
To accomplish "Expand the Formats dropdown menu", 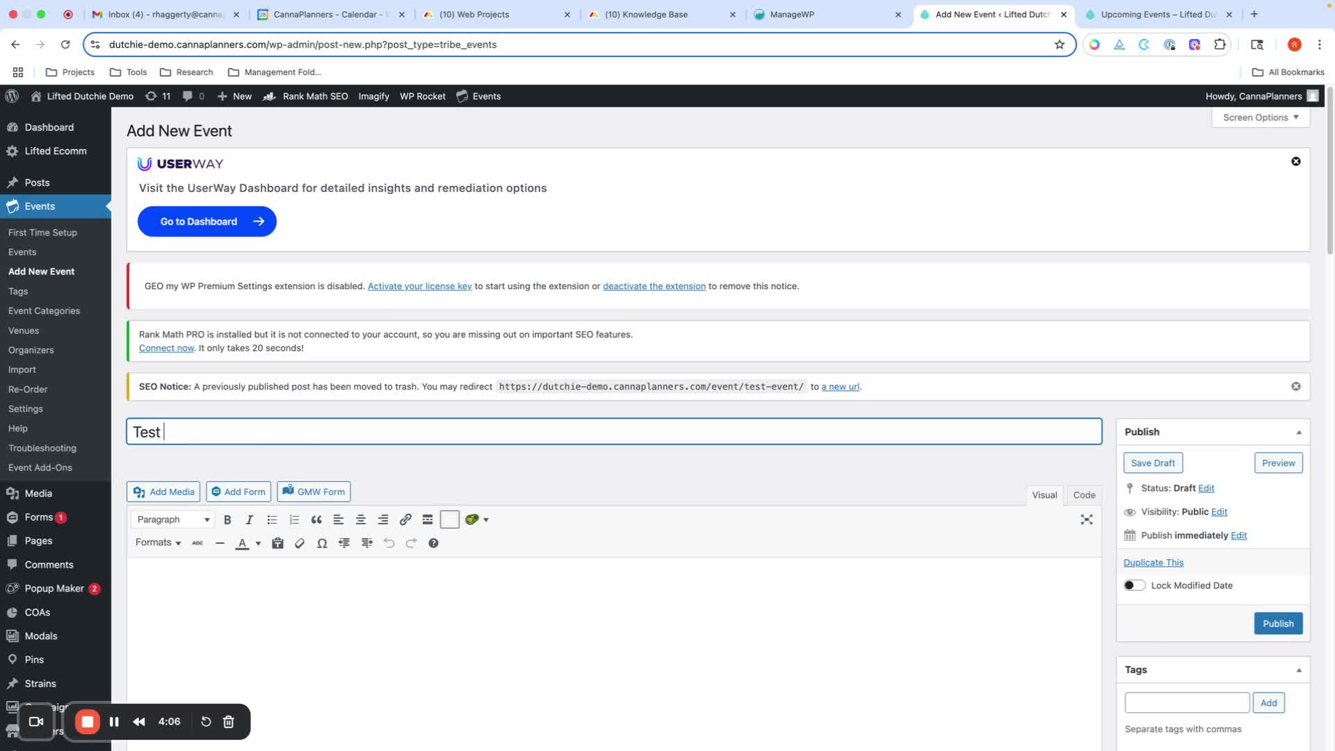I will click(158, 543).
